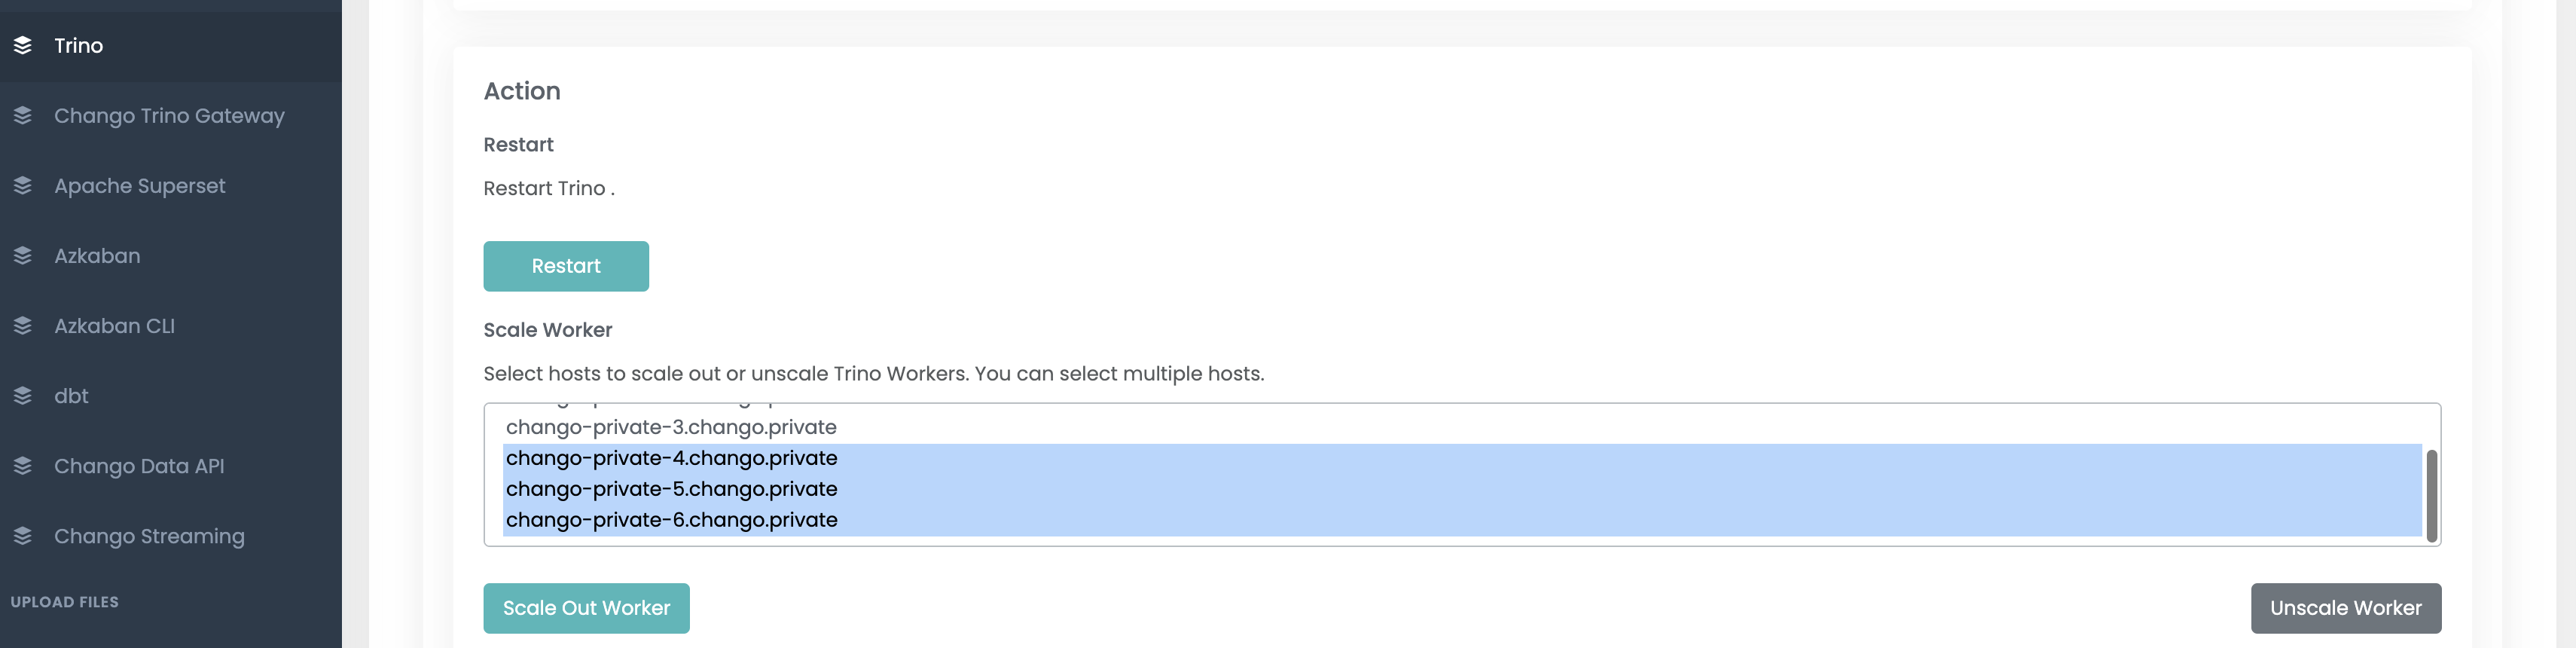
Task: Click the Restart Trino button
Action: (566, 266)
